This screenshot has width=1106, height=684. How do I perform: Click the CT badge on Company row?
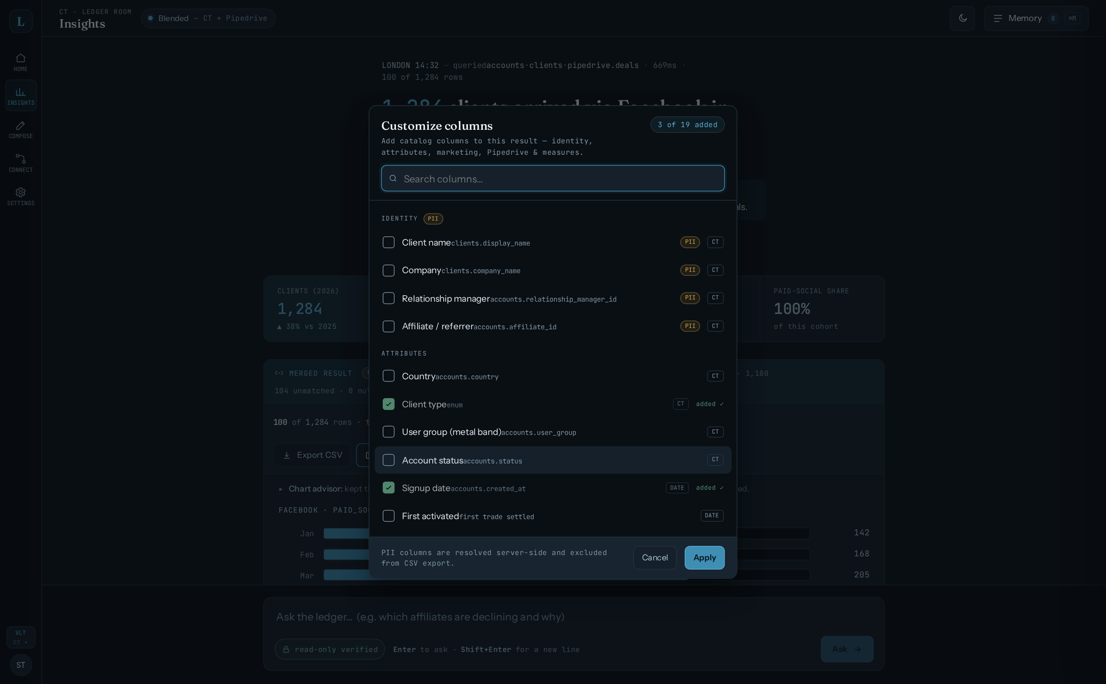click(x=715, y=270)
